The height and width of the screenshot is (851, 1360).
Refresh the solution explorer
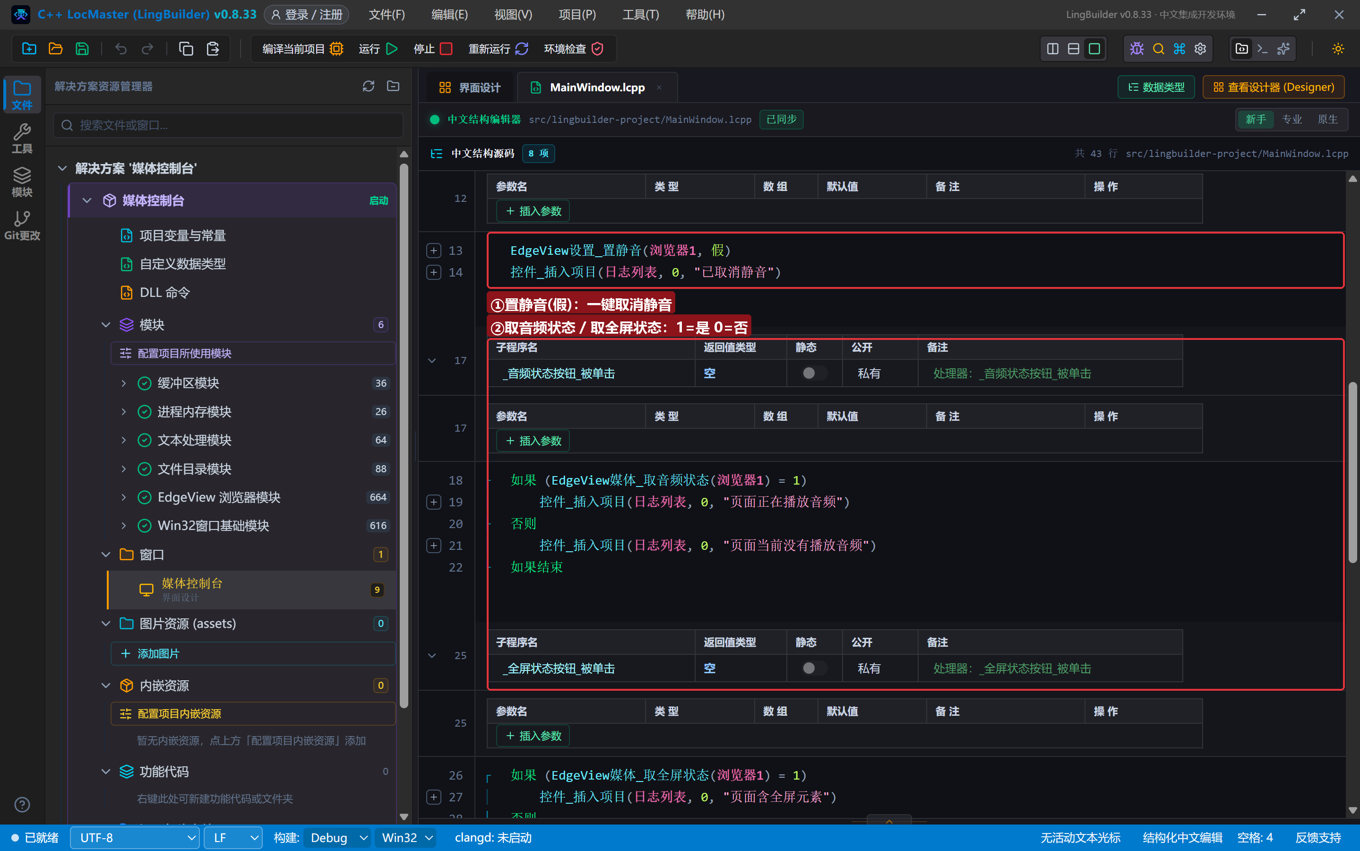(369, 86)
